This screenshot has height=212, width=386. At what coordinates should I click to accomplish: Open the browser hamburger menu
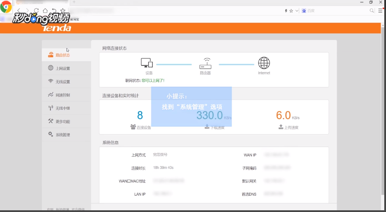(380, 10)
